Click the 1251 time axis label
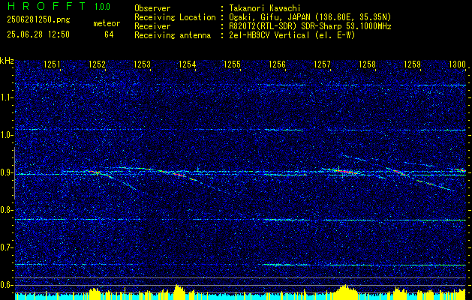 tap(52, 64)
